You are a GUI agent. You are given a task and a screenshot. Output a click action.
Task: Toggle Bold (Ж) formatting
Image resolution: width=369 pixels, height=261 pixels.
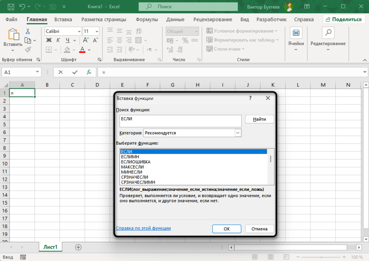49,40
